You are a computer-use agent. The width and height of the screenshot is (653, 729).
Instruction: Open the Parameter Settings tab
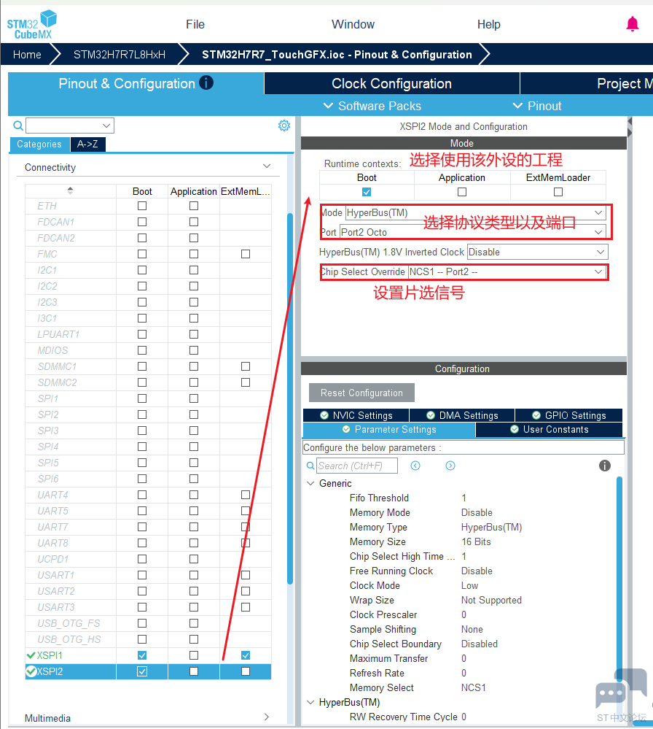388,430
